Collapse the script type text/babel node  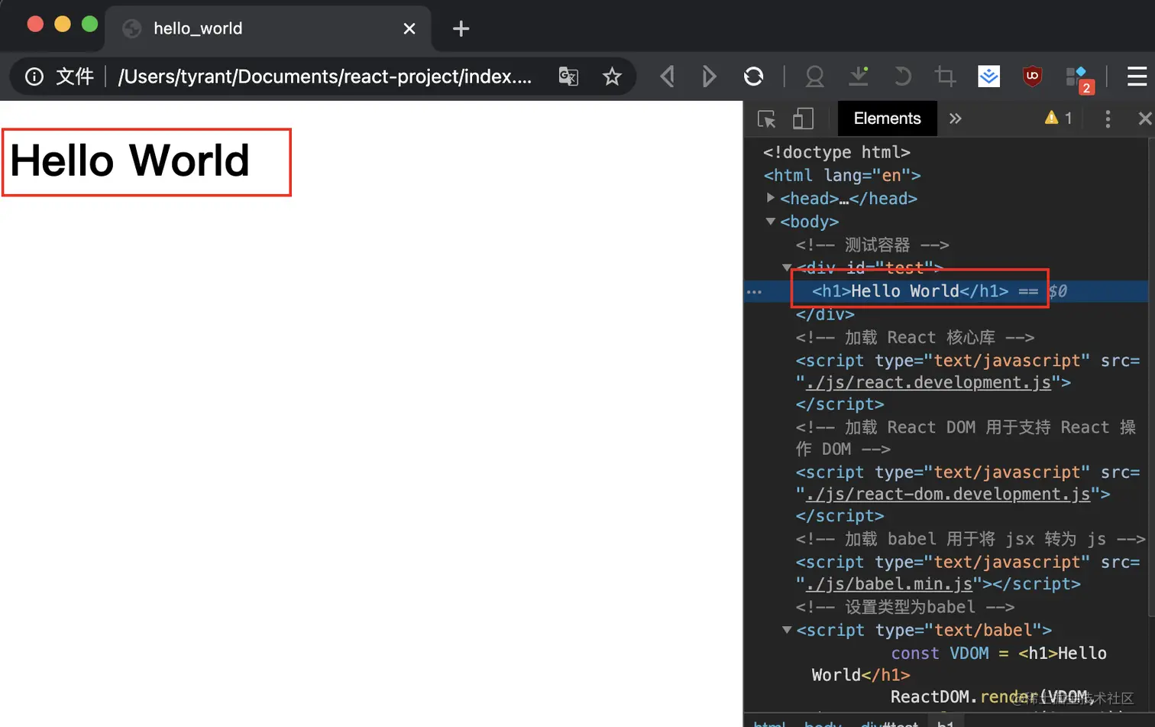click(787, 630)
